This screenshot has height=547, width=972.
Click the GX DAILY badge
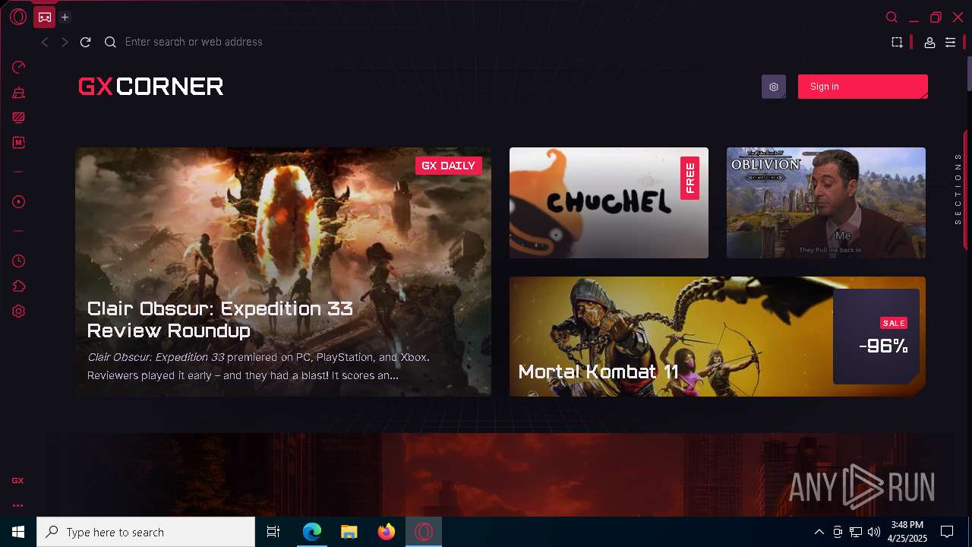(x=448, y=166)
